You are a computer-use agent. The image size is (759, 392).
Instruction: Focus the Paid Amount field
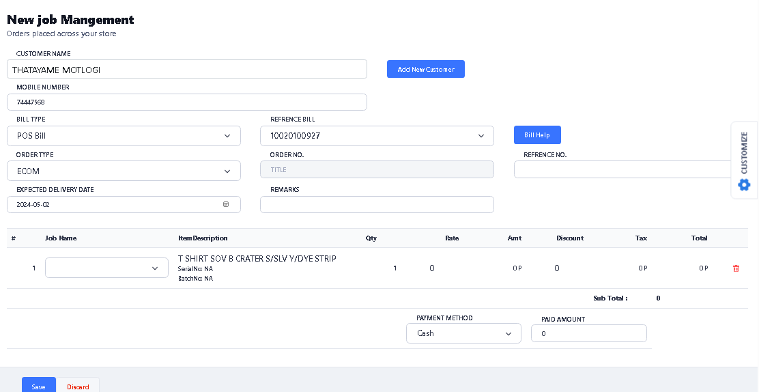coord(588,333)
